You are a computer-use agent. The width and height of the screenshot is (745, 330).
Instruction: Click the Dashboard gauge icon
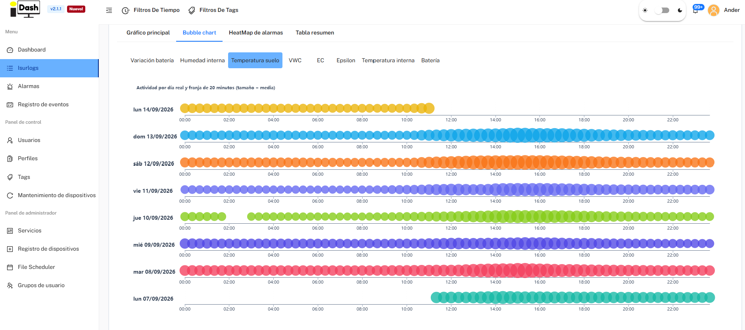[10, 50]
